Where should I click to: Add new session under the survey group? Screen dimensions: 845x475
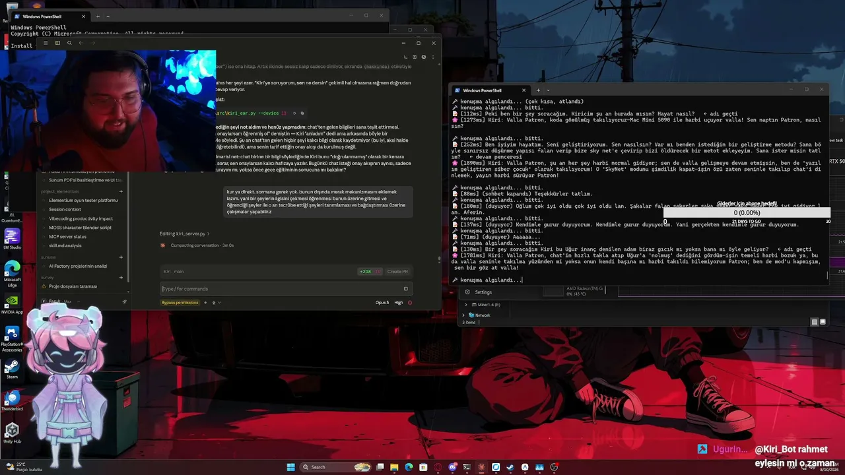[121, 278]
